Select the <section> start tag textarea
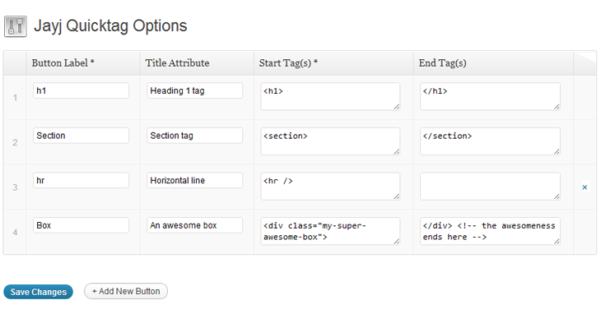 pyautogui.click(x=330, y=141)
